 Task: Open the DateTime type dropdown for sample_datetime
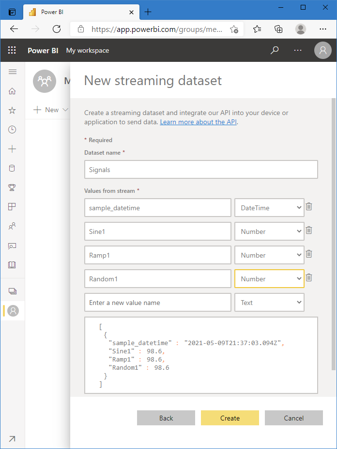coord(269,207)
